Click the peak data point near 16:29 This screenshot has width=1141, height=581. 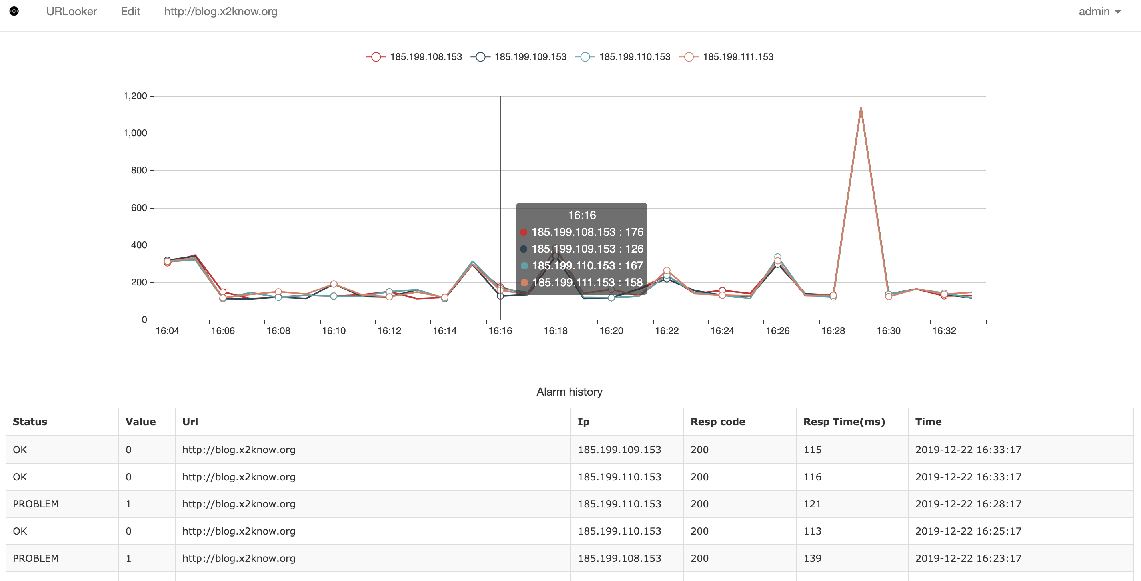tap(861, 108)
